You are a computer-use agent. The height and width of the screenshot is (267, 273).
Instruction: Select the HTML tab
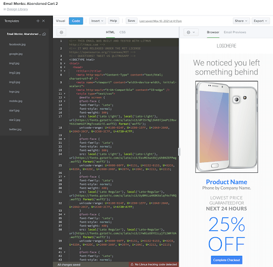point(110,32)
